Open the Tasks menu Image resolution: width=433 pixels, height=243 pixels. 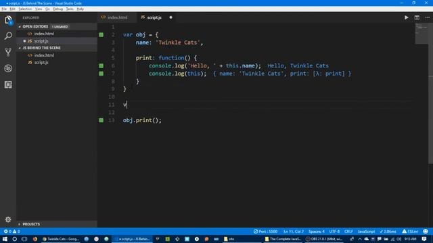70,9
